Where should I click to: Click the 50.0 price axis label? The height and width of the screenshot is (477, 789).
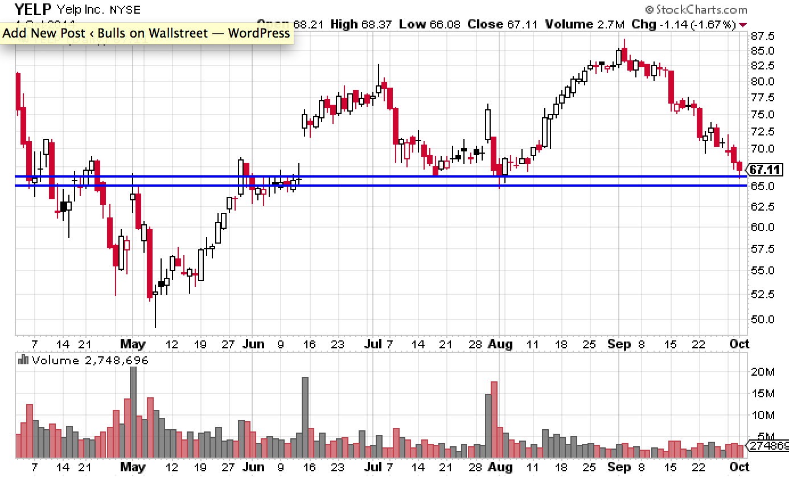tap(763, 319)
